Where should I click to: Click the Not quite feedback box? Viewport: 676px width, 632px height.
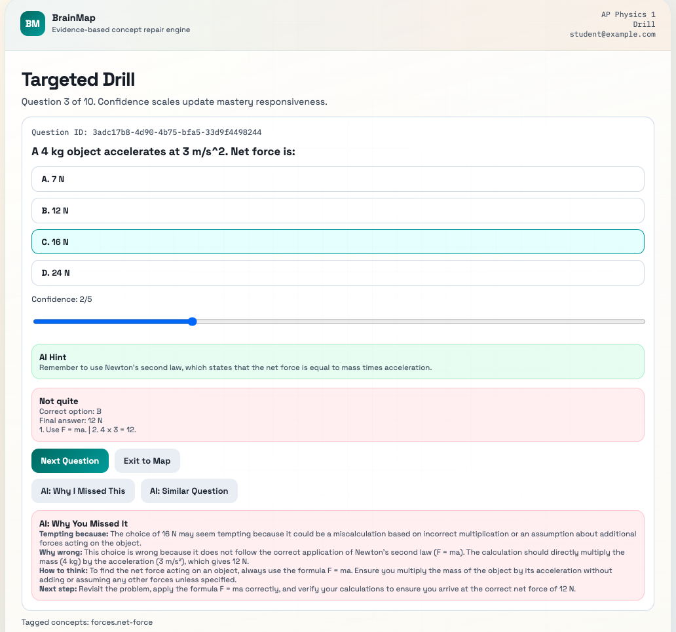pos(337,415)
